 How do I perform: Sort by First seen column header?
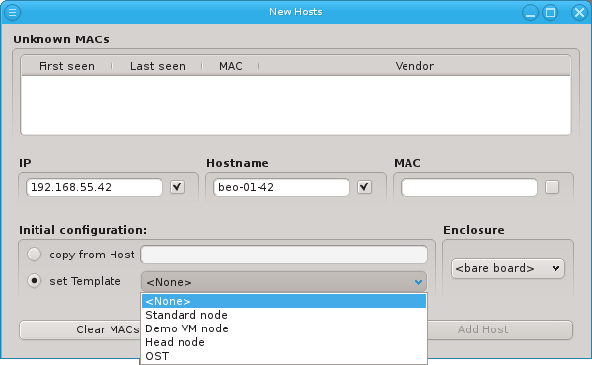click(67, 66)
